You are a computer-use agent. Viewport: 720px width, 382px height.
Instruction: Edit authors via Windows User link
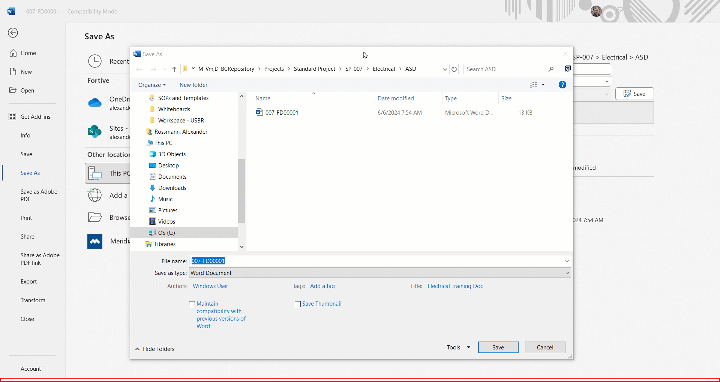[x=210, y=286]
